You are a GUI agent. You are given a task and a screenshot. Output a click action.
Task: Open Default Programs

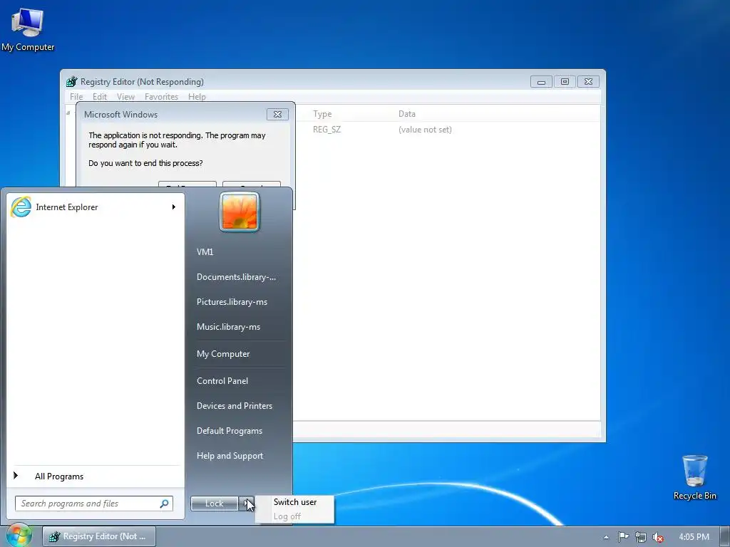click(x=230, y=431)
